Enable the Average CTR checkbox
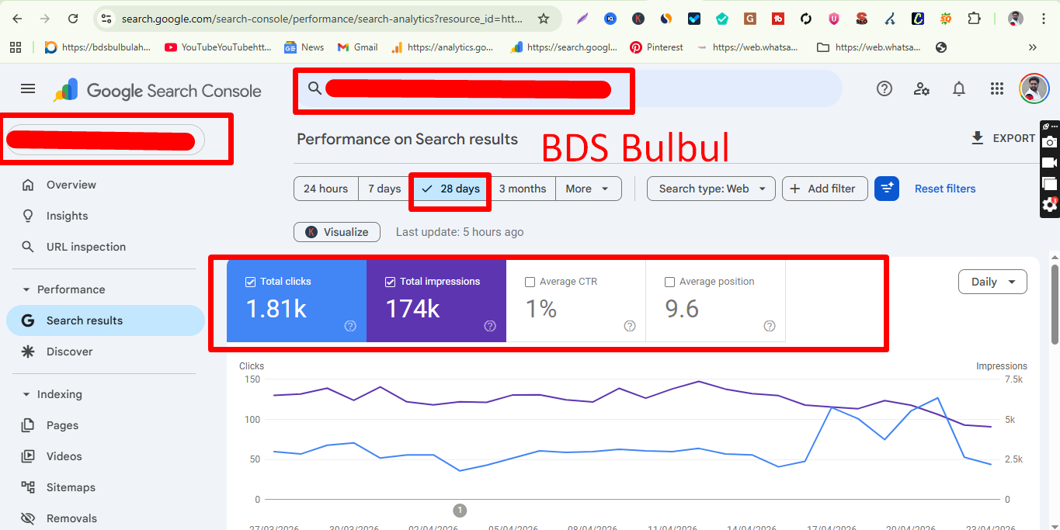Viewport: 1060px width, 530px height. 530,281
